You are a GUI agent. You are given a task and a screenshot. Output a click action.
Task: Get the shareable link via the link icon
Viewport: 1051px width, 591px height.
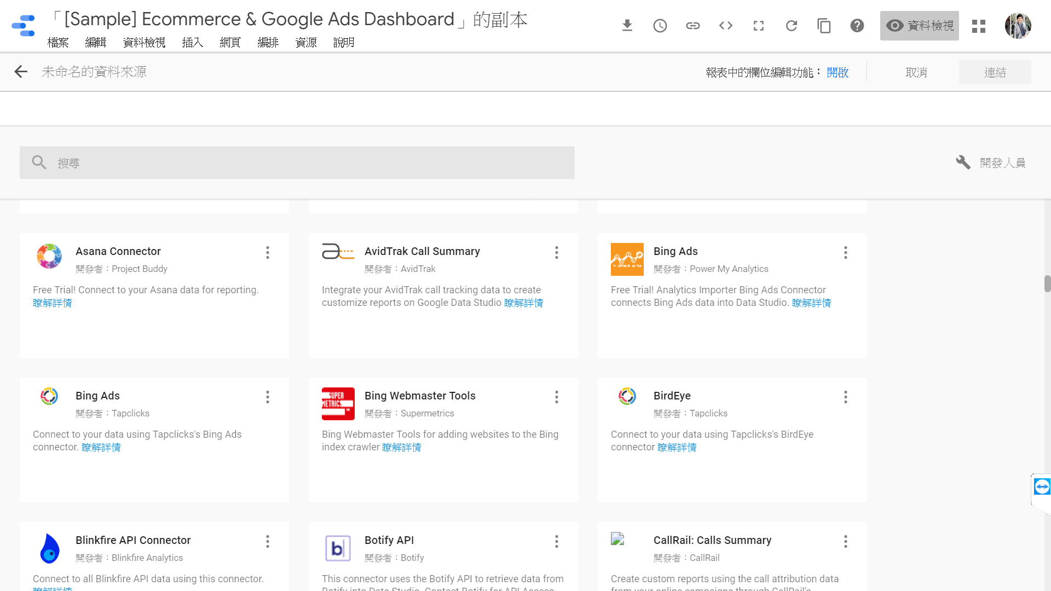point(693,26)
